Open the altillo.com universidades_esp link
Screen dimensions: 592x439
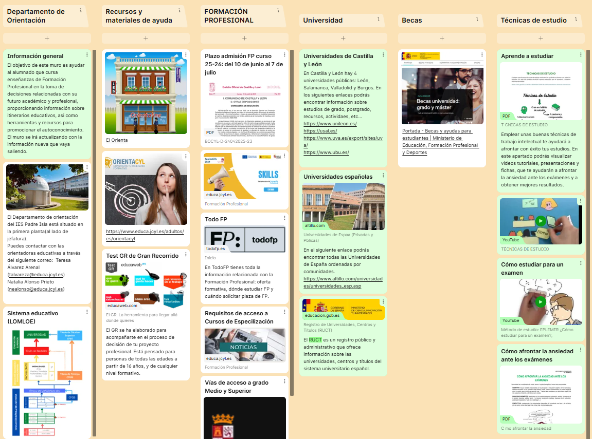343,282
